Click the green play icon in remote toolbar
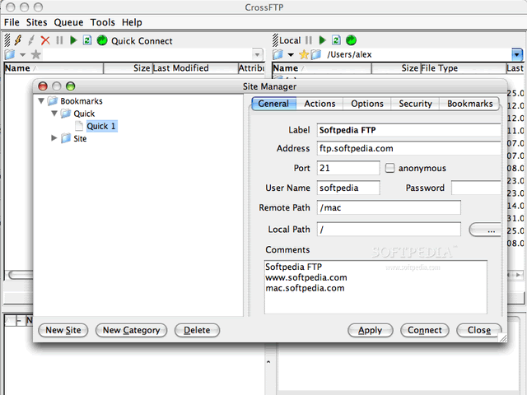Viewport: 527px width, 395px height. (x=73, y=40)
